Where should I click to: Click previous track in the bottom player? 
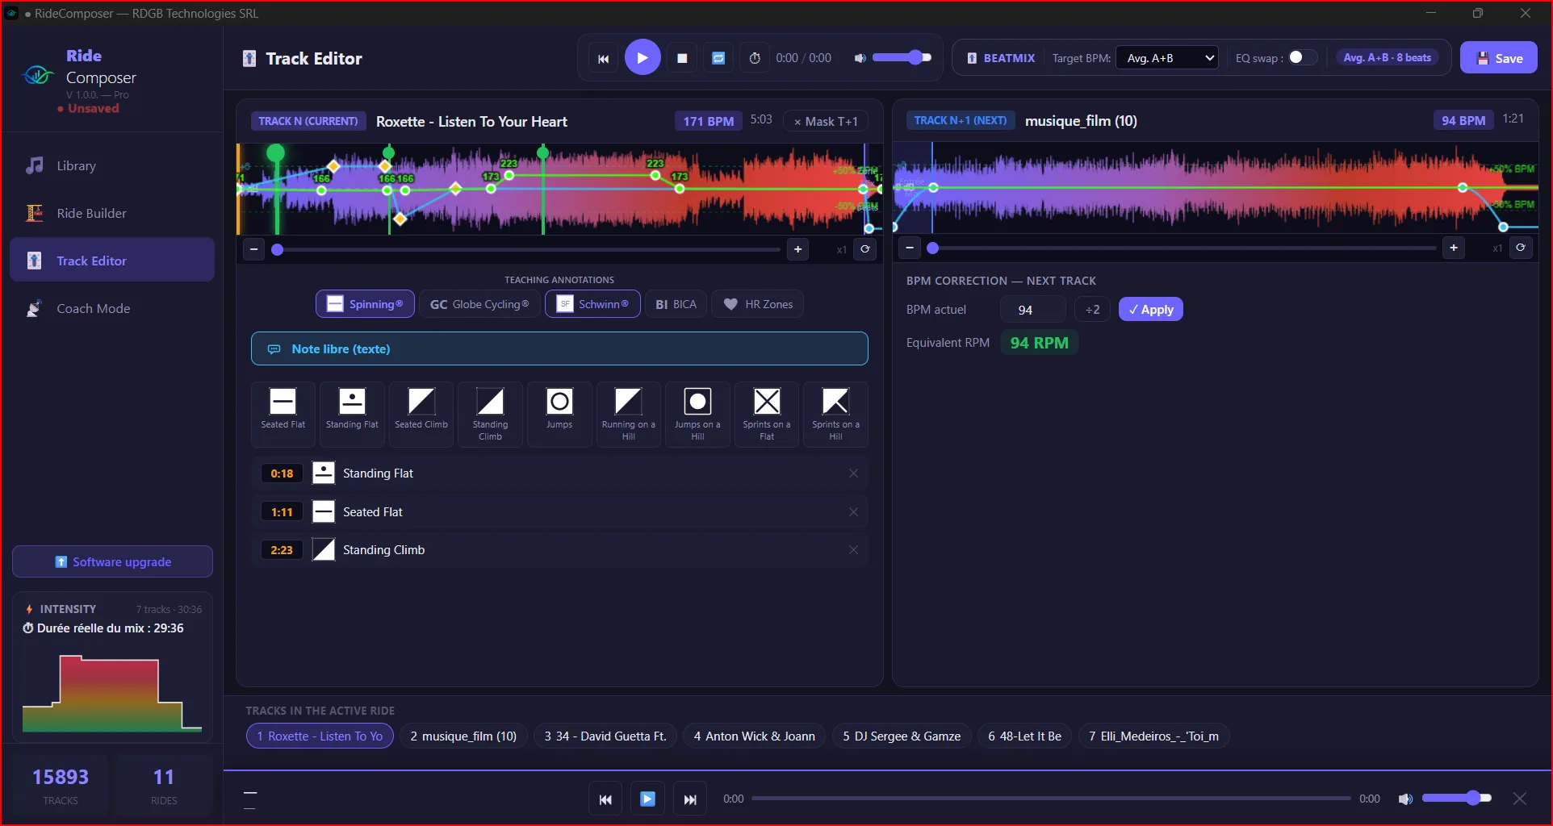click(x=605, y=799)
